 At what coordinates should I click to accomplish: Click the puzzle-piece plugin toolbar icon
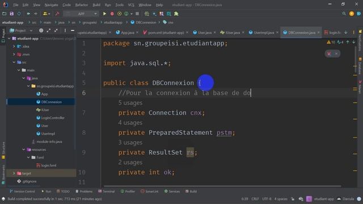pos(176,14)
